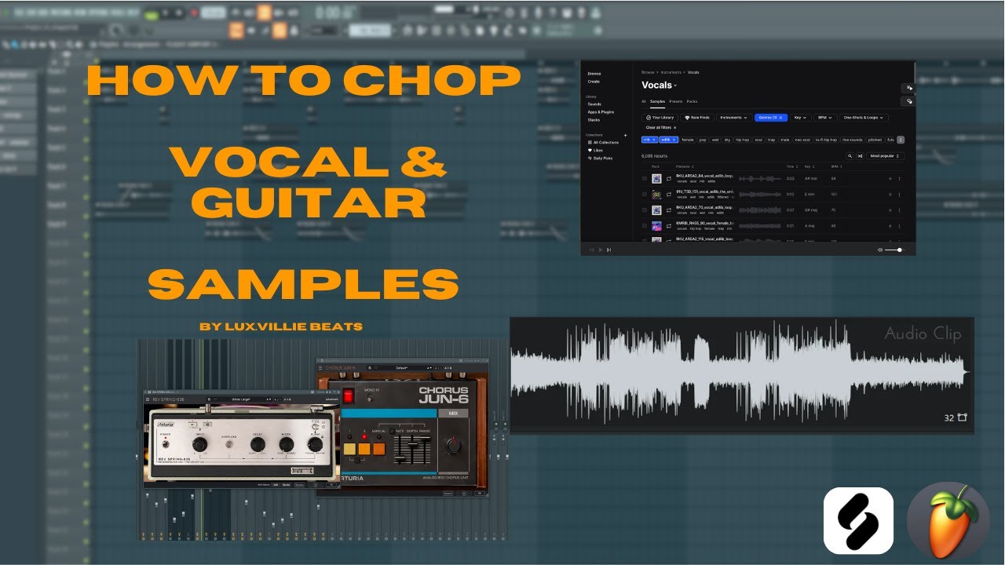The height and width of the screenshot is (565, 1005).
Task: Toggle the Your Library filter
Action: point(660,118)
